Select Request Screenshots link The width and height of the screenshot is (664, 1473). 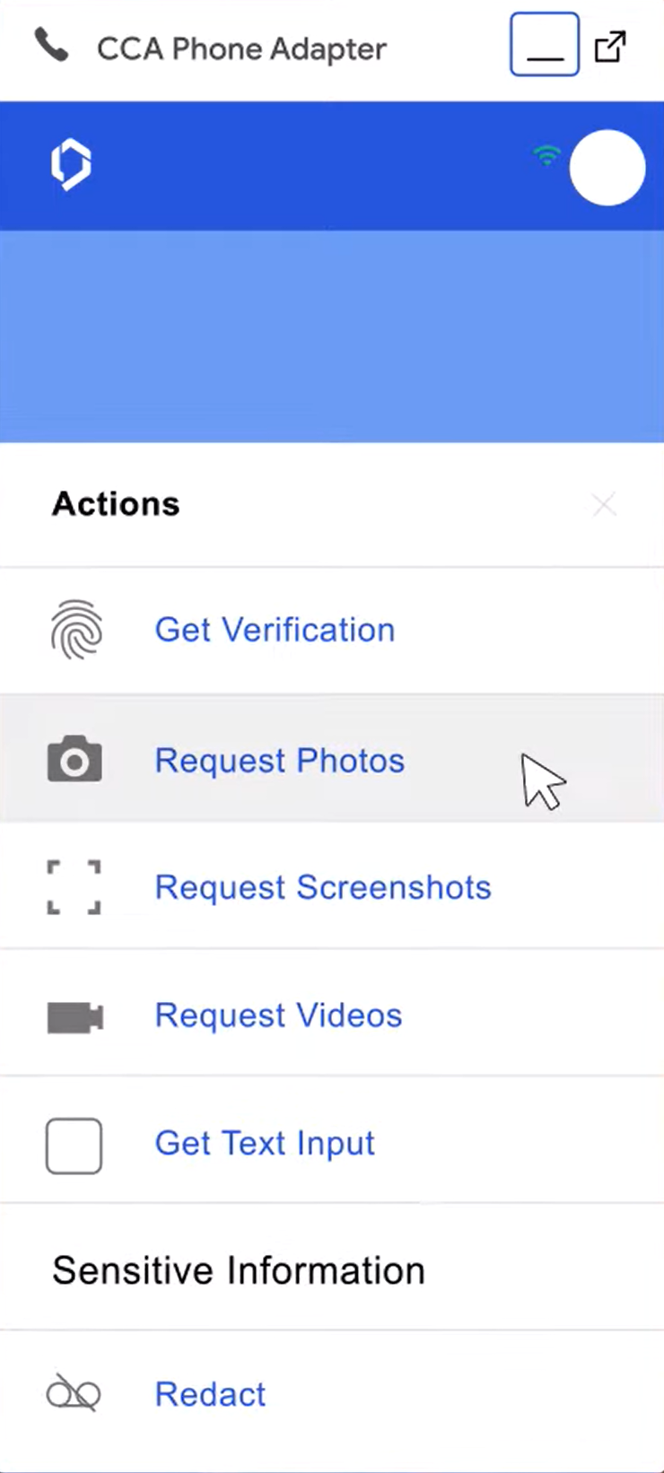pos(323,887)
